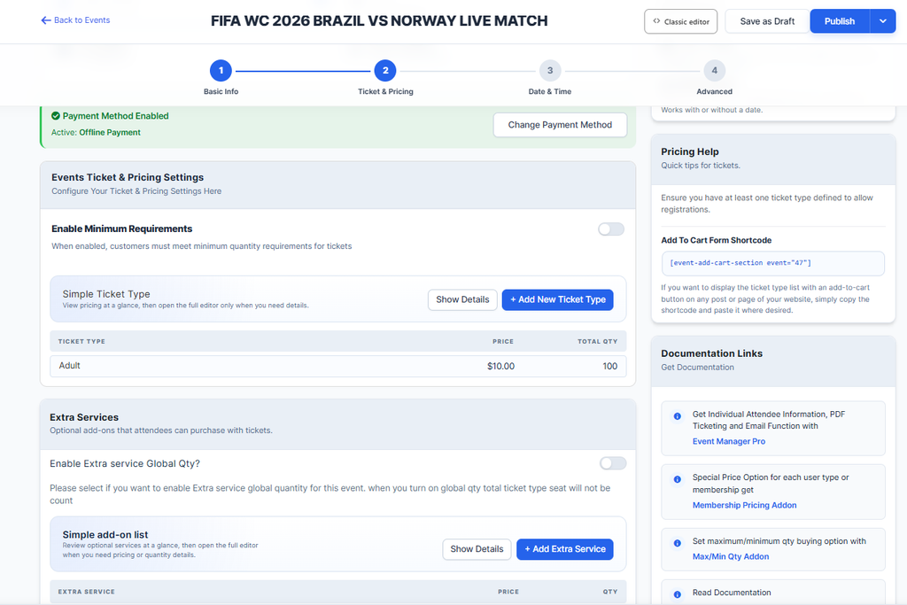The height and width of the screenshot is (605, 907).
Task: Click the Documentation Links heading
Action: click(x=711, y=353)
